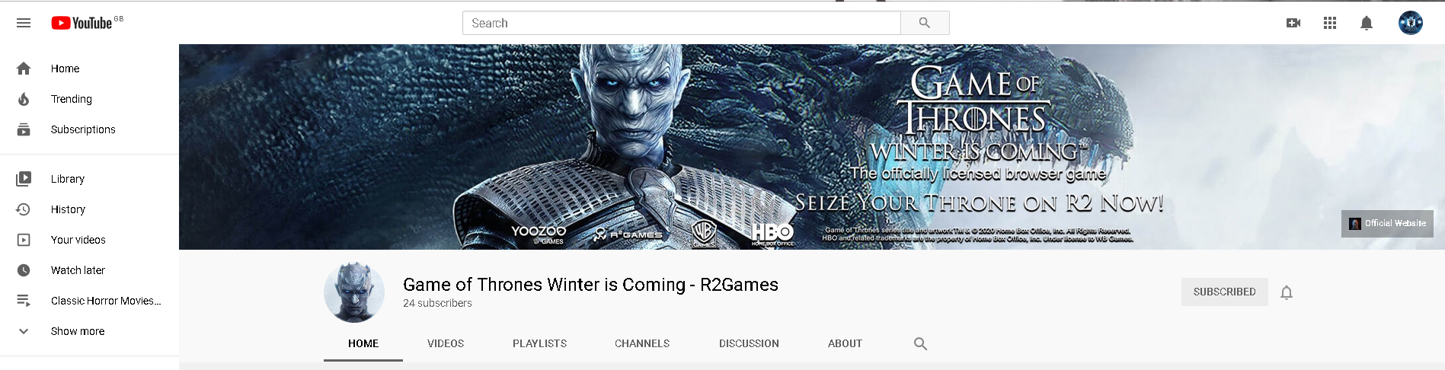The height and width of the screenshot is (370, 1445).
Task: Open the Official Website banner link
Action: click(x=1387, y=224)
